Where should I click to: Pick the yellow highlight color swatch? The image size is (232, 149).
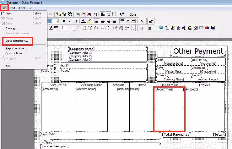point(89,21)
